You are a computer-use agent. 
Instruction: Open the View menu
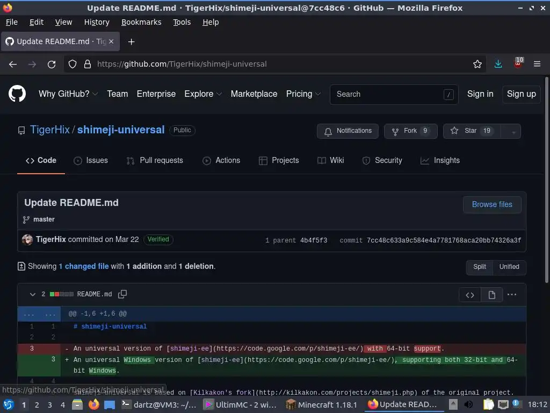point(63,22)
